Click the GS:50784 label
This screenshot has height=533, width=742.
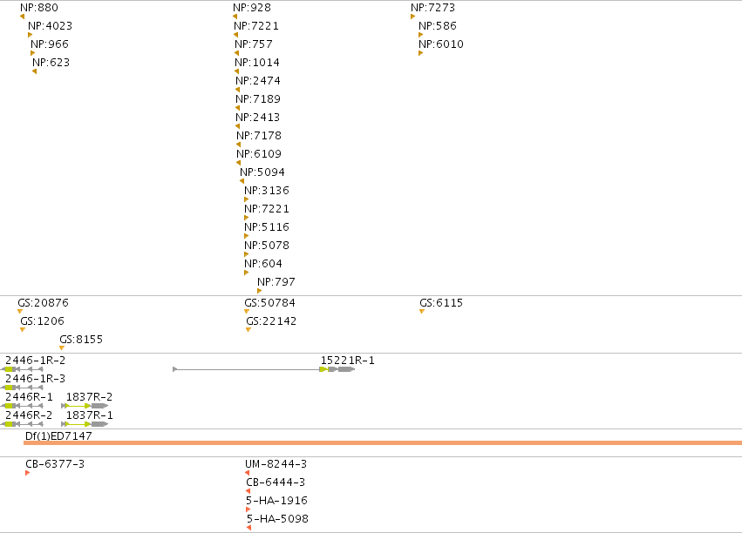269,303
